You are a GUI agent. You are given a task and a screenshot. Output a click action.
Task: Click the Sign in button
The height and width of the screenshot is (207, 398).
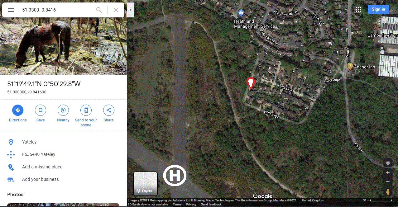[378, 9]
